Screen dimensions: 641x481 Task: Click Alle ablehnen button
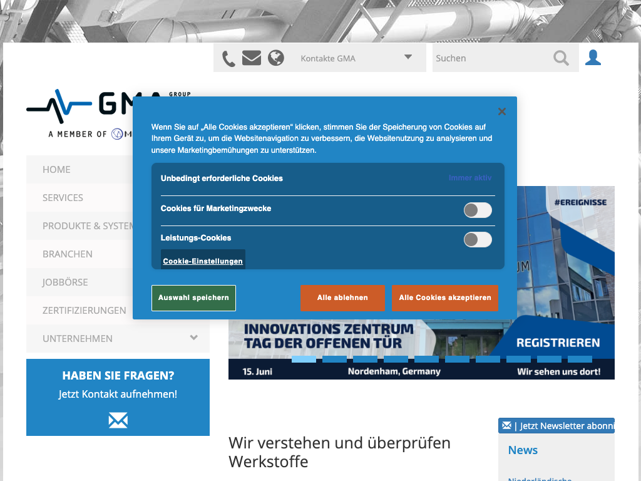click(x=342, y=297)
